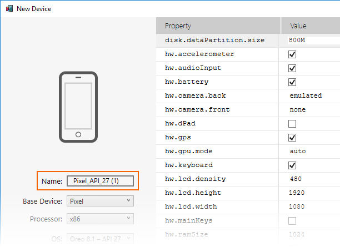
Task: Enable the hw.dPad checkbox
Action: tap(292, 124)
